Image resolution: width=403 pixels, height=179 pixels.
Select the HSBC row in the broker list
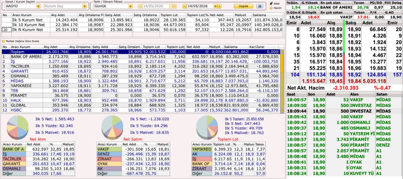(x=141, y=110)
